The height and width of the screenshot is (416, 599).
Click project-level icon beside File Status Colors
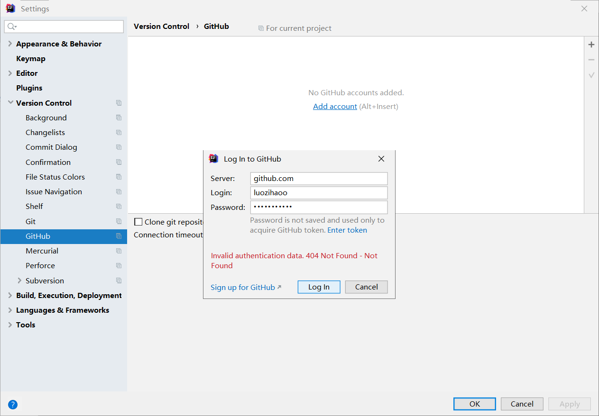(x=119, y=177)
